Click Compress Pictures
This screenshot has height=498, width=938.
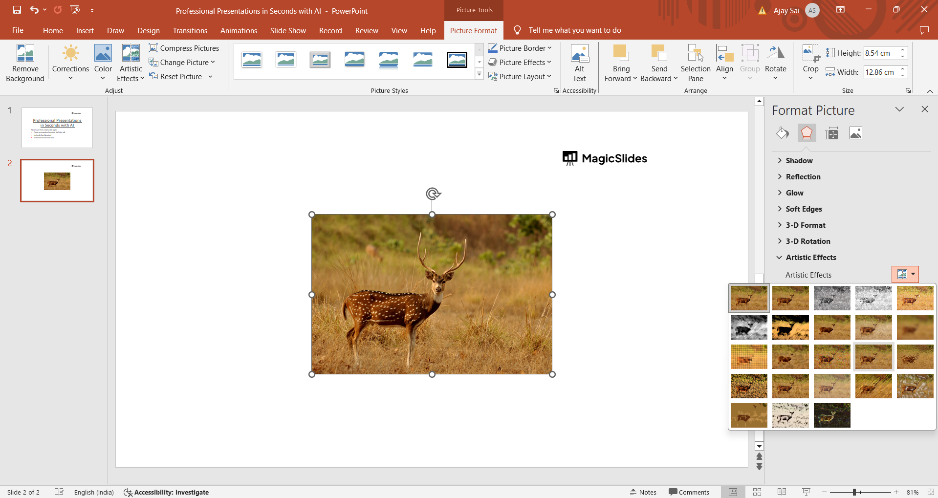(x=184, y=48)
